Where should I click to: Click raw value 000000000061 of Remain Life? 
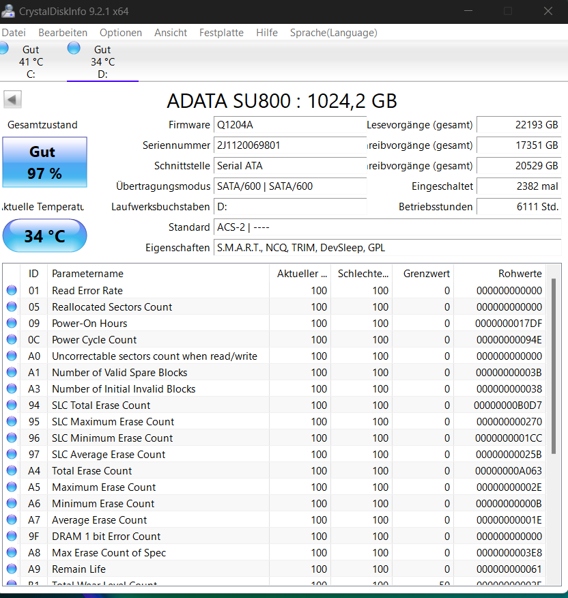pyautogui.click(x=509, y=569)
